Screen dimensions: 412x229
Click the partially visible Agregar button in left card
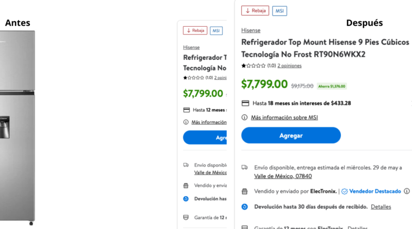pyautogui.click(x=205, y=137)
